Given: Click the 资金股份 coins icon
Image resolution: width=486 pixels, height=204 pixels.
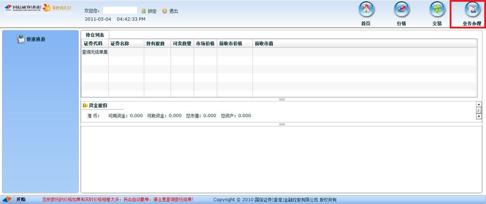Looking at the screenshot, I should click(x=85, y=105).
